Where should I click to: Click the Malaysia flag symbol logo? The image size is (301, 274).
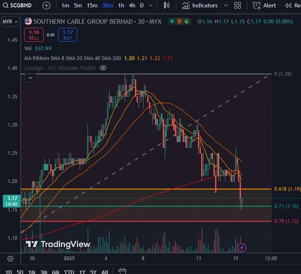(x=28, y=22)
